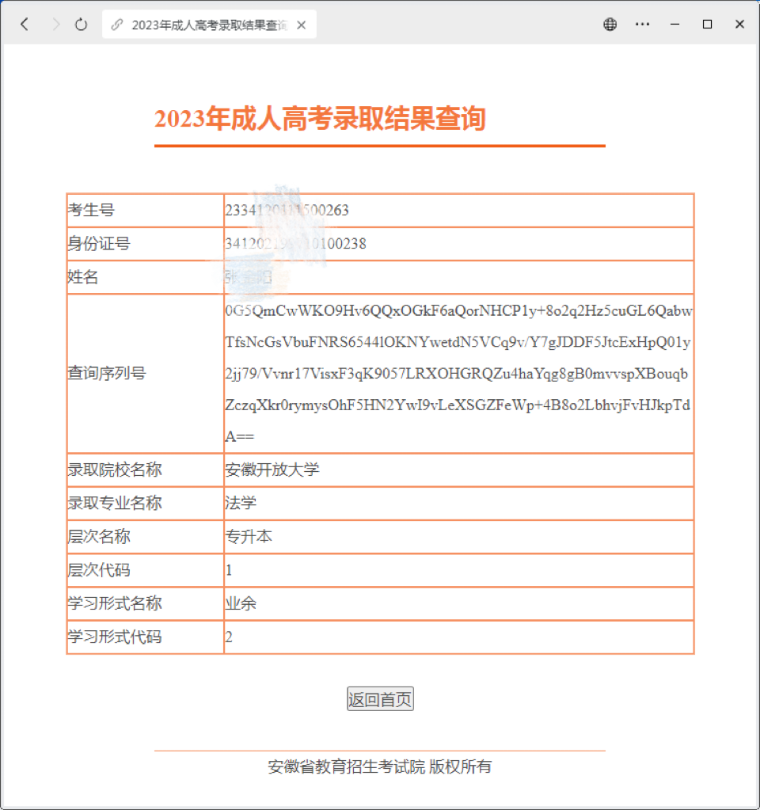The width and height of the screenshot is (760, 810).
Task: Click the 业余 value cell
Action: (x=459, y=603)
